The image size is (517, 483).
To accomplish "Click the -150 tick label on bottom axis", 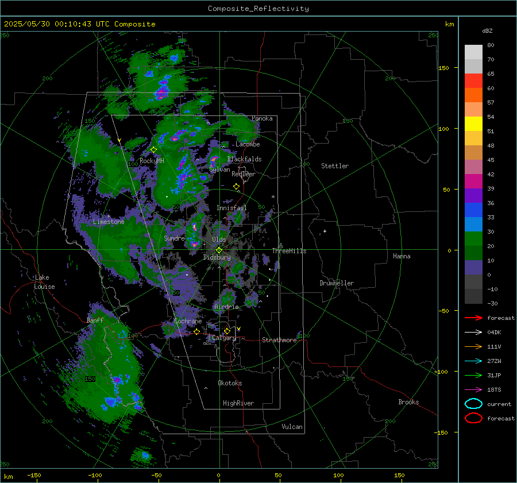I will coord(34,476).
